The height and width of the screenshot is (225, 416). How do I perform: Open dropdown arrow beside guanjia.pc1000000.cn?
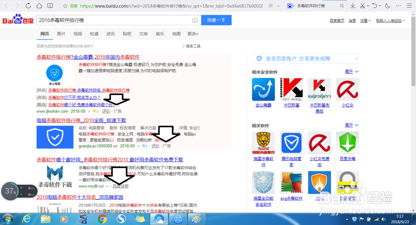click(138, 146)
